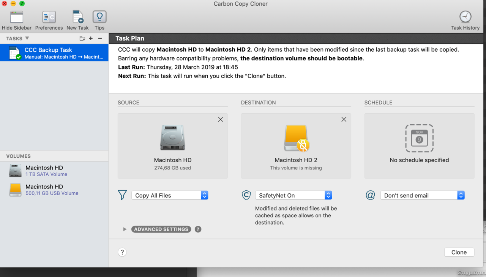
Task: Click the Carbon Copy Cloner window title
Action: 241,4
